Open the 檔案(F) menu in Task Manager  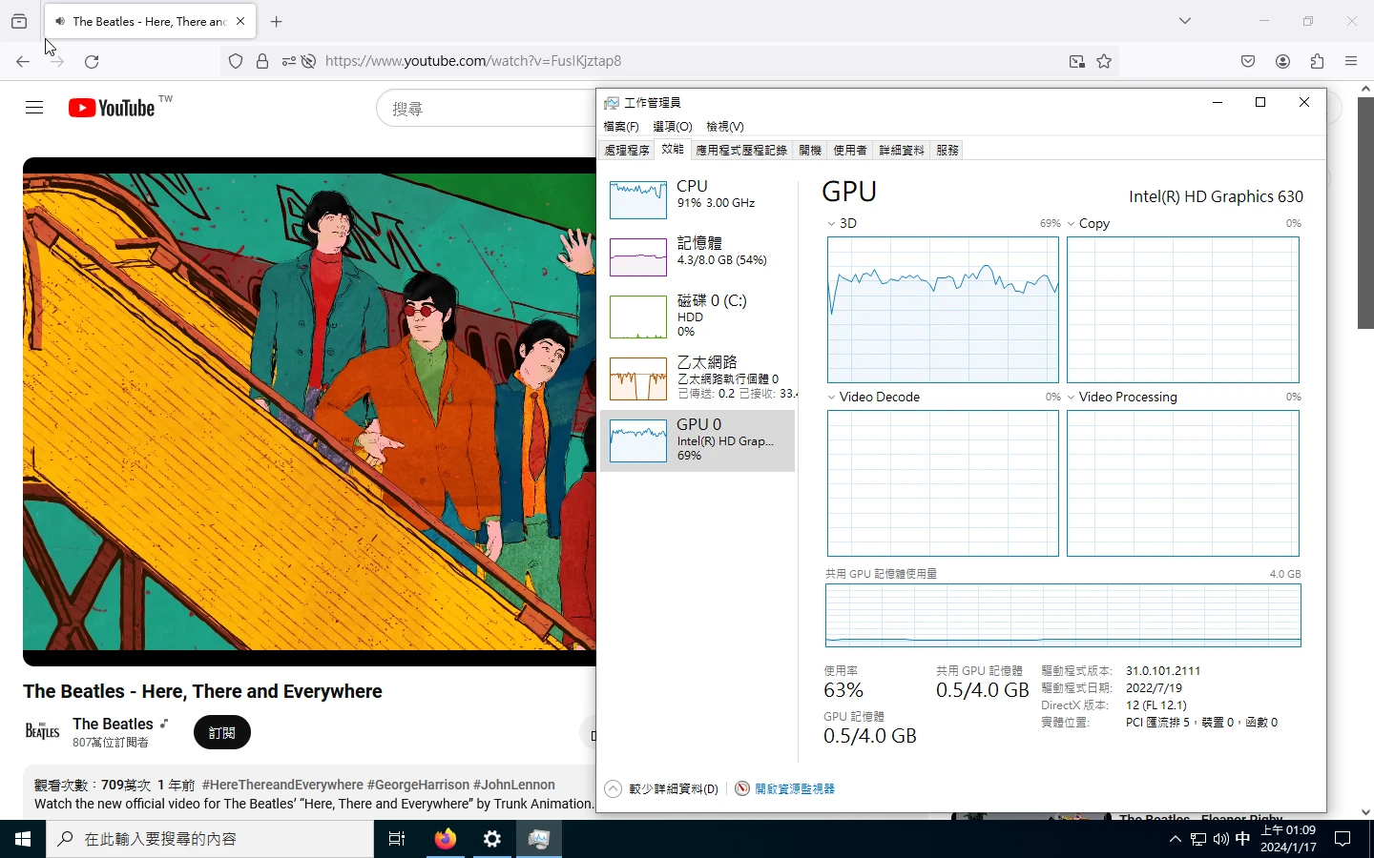621,127
